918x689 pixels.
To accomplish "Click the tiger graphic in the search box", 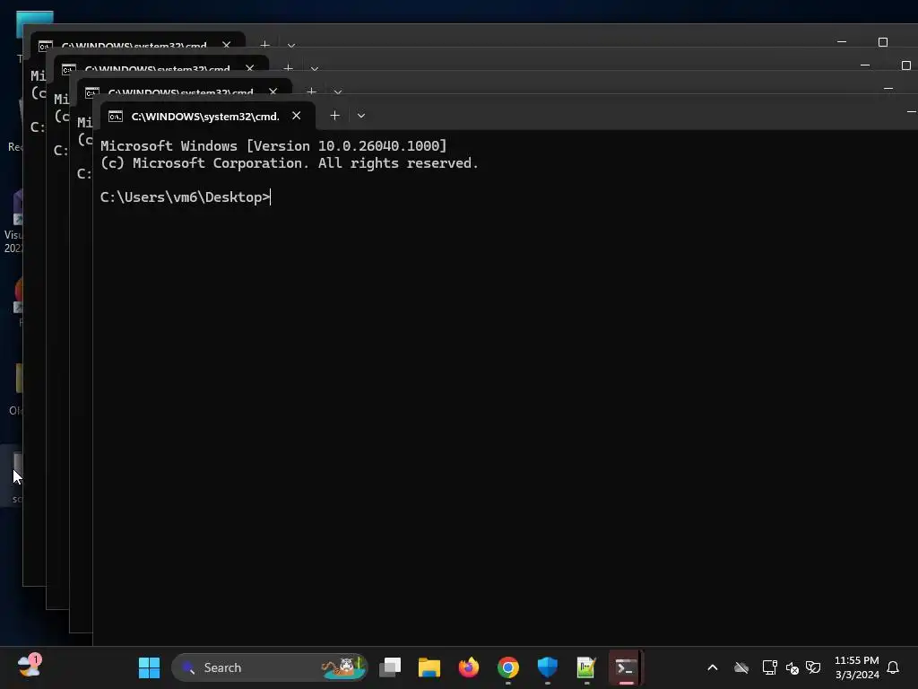I will pyautogui.click(x=343, y=667).
